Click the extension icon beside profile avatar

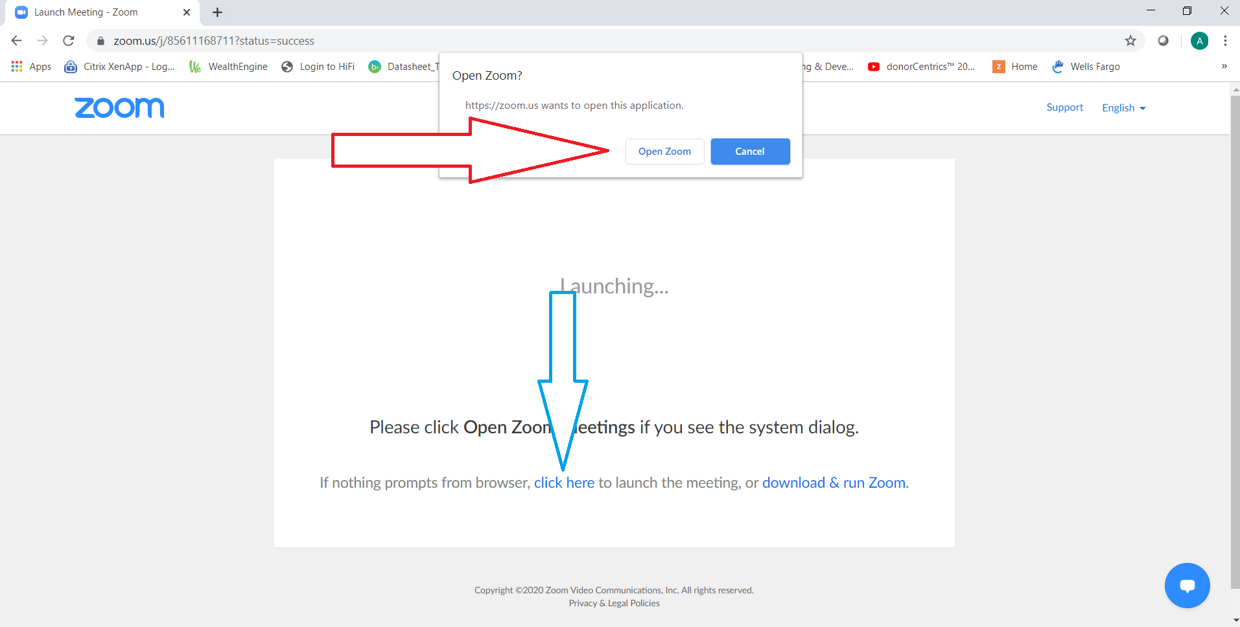click(x=1164, y=41)
